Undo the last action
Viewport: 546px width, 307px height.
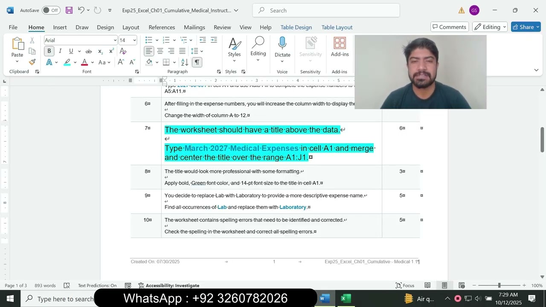(81, 10)
